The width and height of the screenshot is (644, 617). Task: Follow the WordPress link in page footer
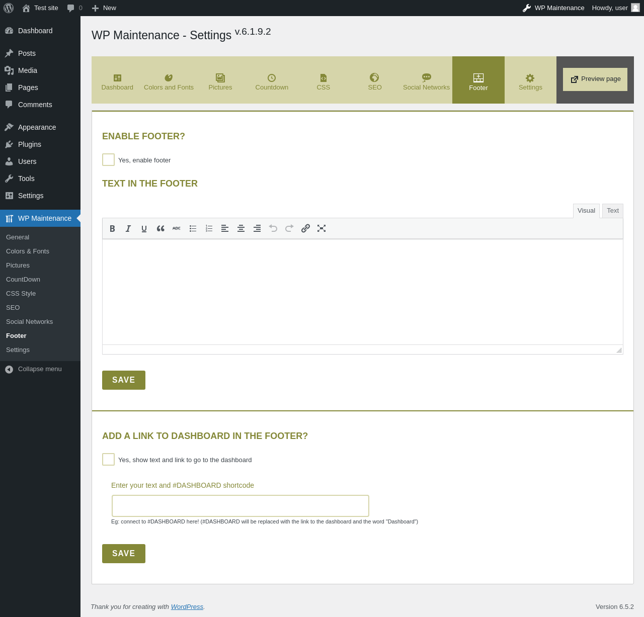187,607
